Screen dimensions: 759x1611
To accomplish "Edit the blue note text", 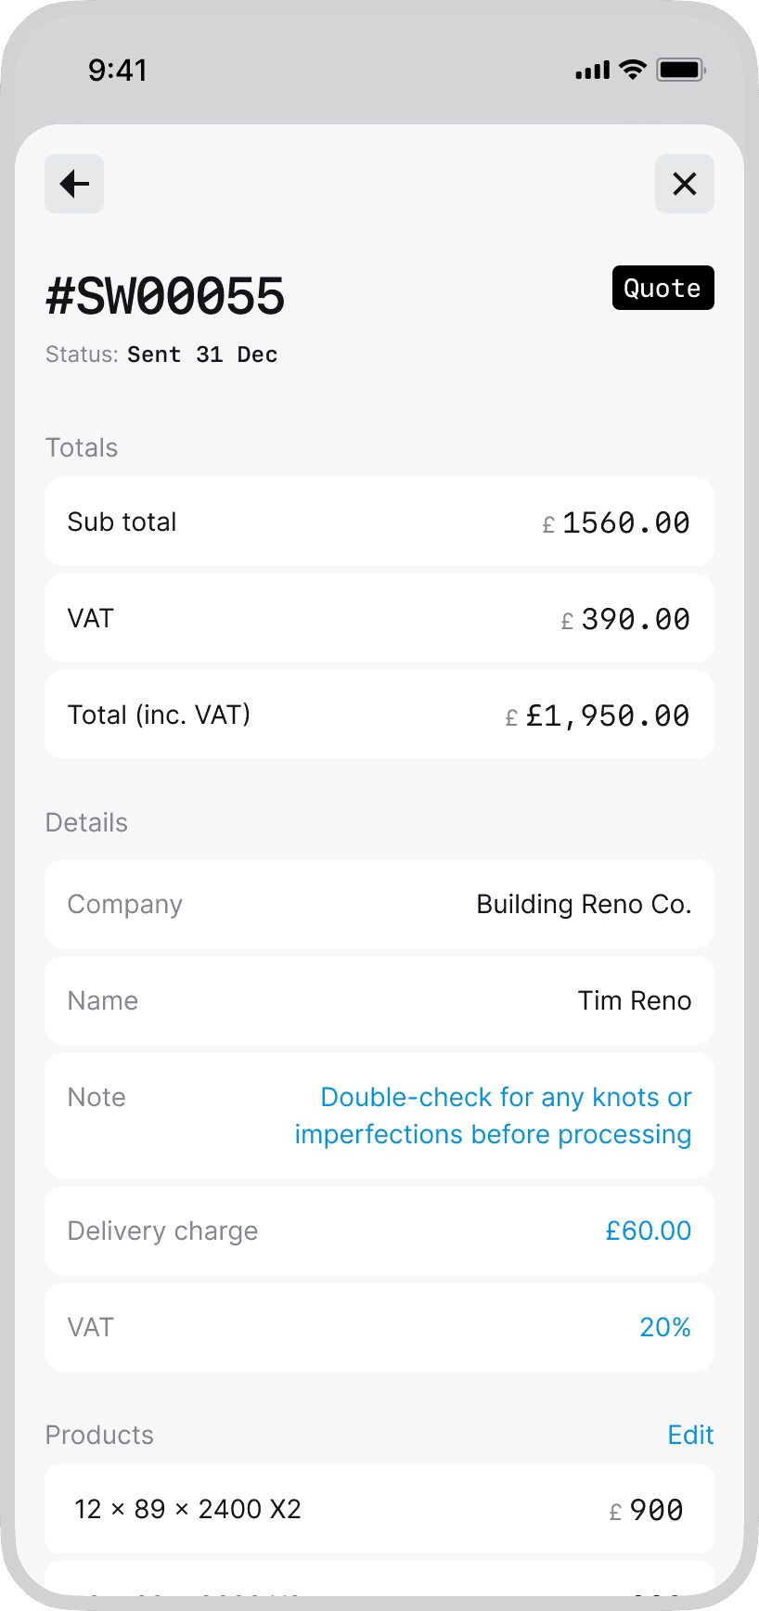I will coord(493,1115).
